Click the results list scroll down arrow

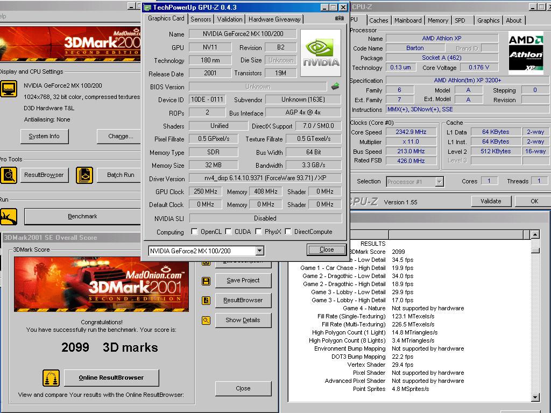point(535,397)
